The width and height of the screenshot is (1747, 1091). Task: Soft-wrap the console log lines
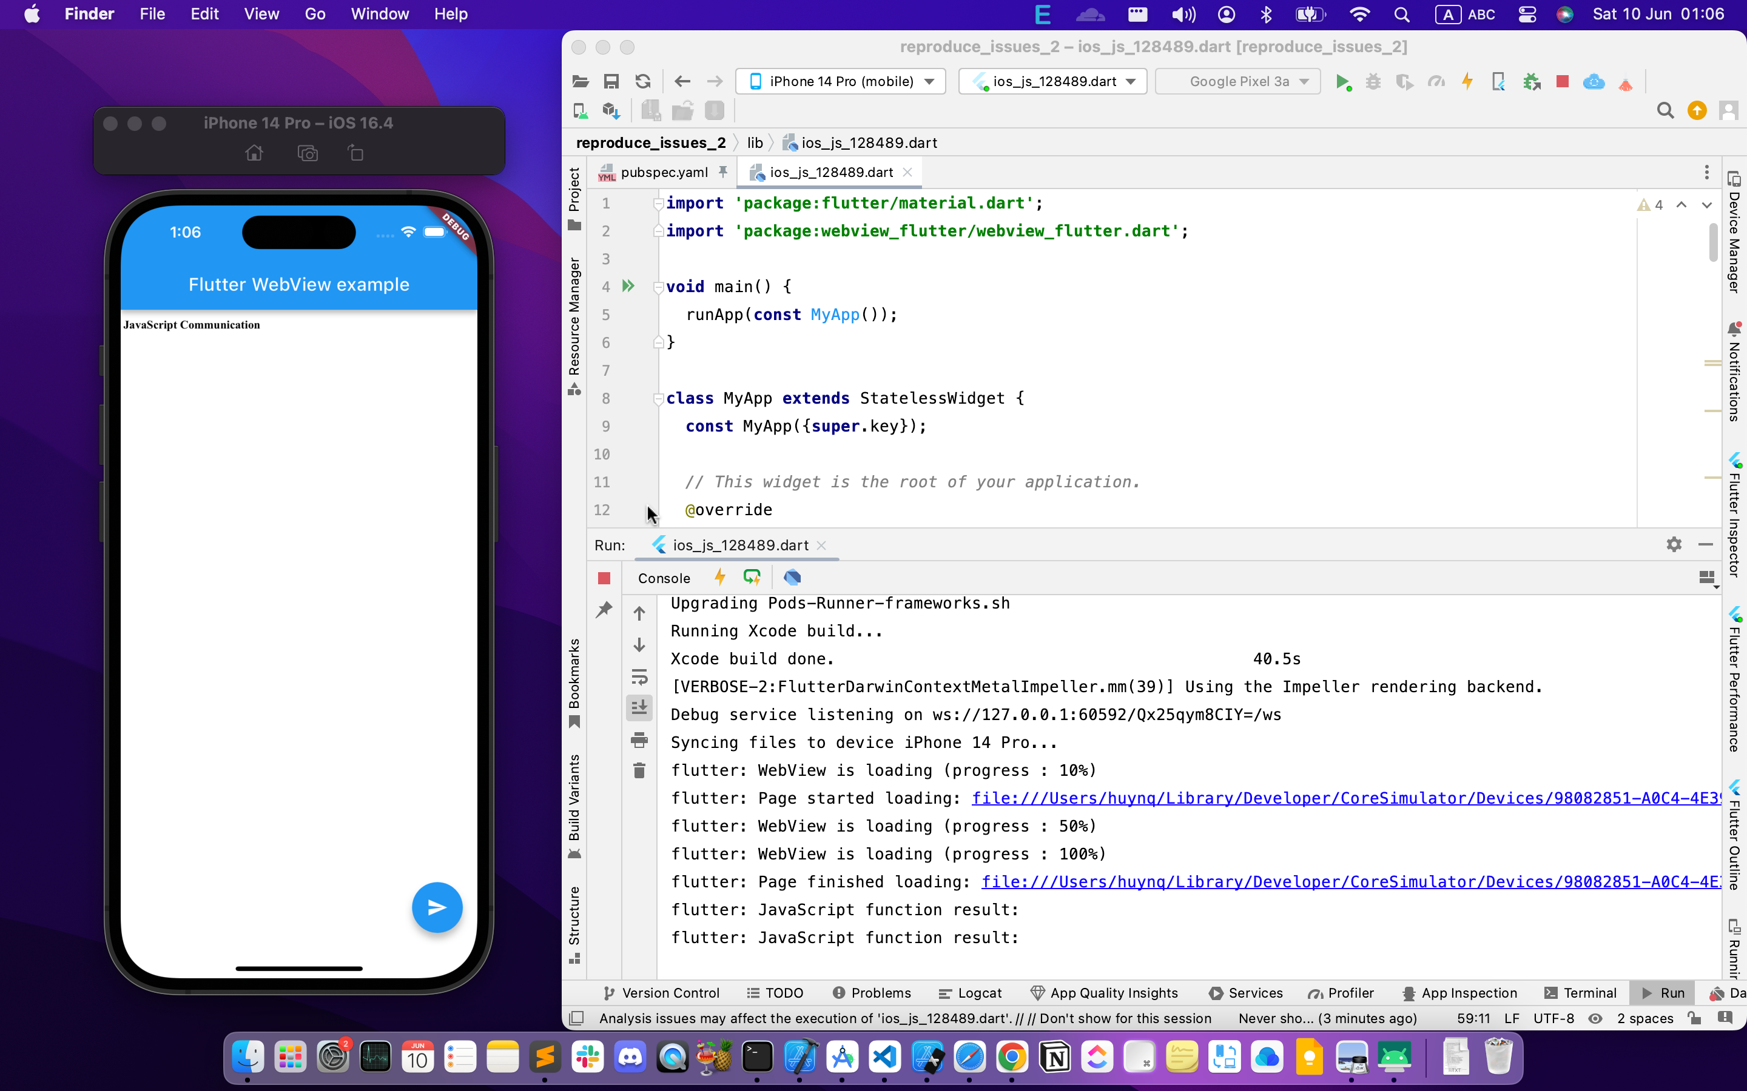[639, 677]
